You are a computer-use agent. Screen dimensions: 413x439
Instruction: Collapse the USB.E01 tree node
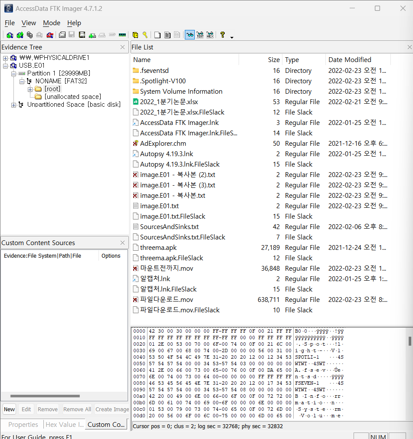[x=5, y=66]
